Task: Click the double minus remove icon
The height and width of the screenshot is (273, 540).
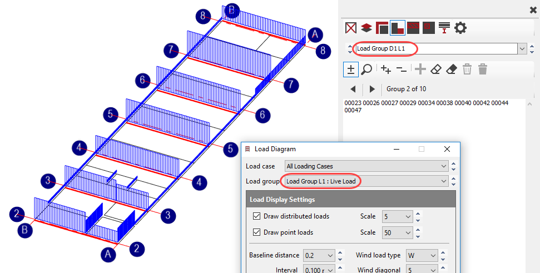Action: (x=401, y=69)
